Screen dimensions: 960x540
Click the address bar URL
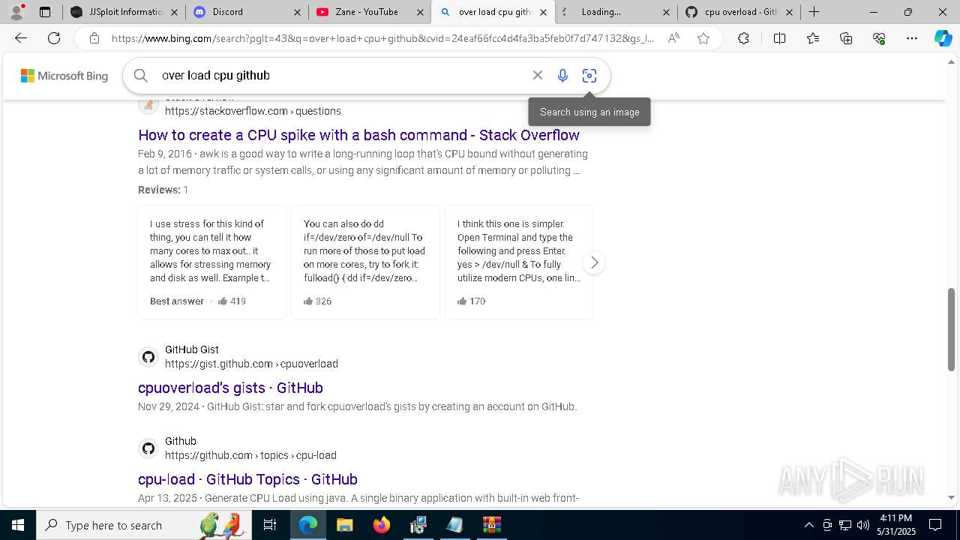pyautogui.click(x=382, y=38)
